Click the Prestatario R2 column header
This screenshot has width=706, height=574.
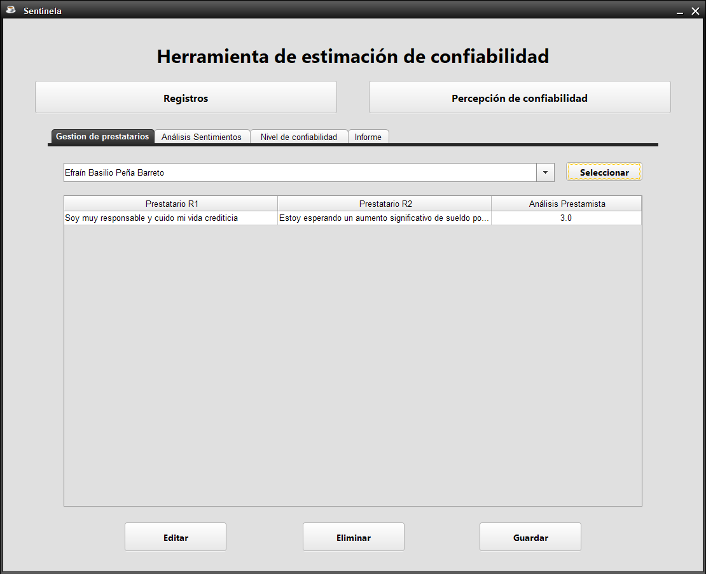pyautogui.click(x=385, y=204)
